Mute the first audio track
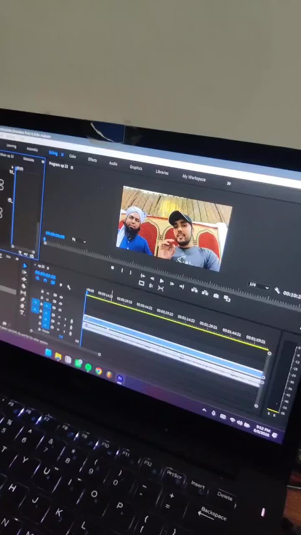Screen dimensions: 301x535 pyautogui.click(x=59, y=317)
